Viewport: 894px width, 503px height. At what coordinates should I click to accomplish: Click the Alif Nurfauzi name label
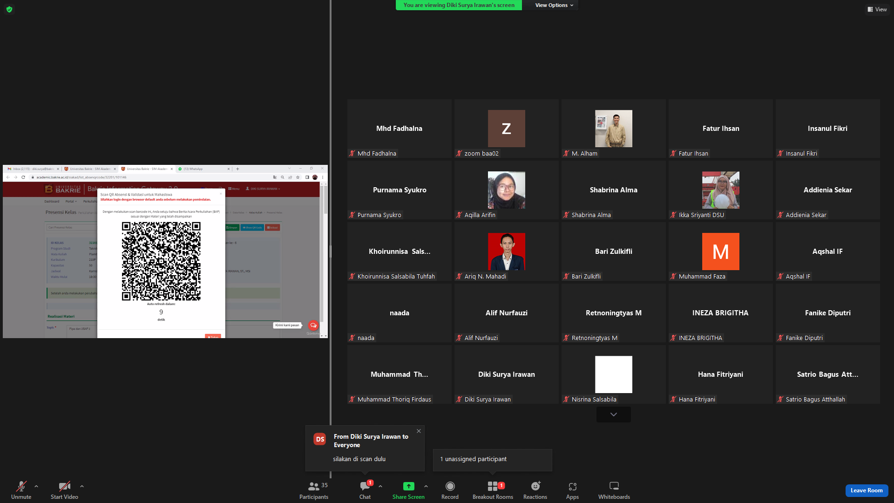[481, 338]
